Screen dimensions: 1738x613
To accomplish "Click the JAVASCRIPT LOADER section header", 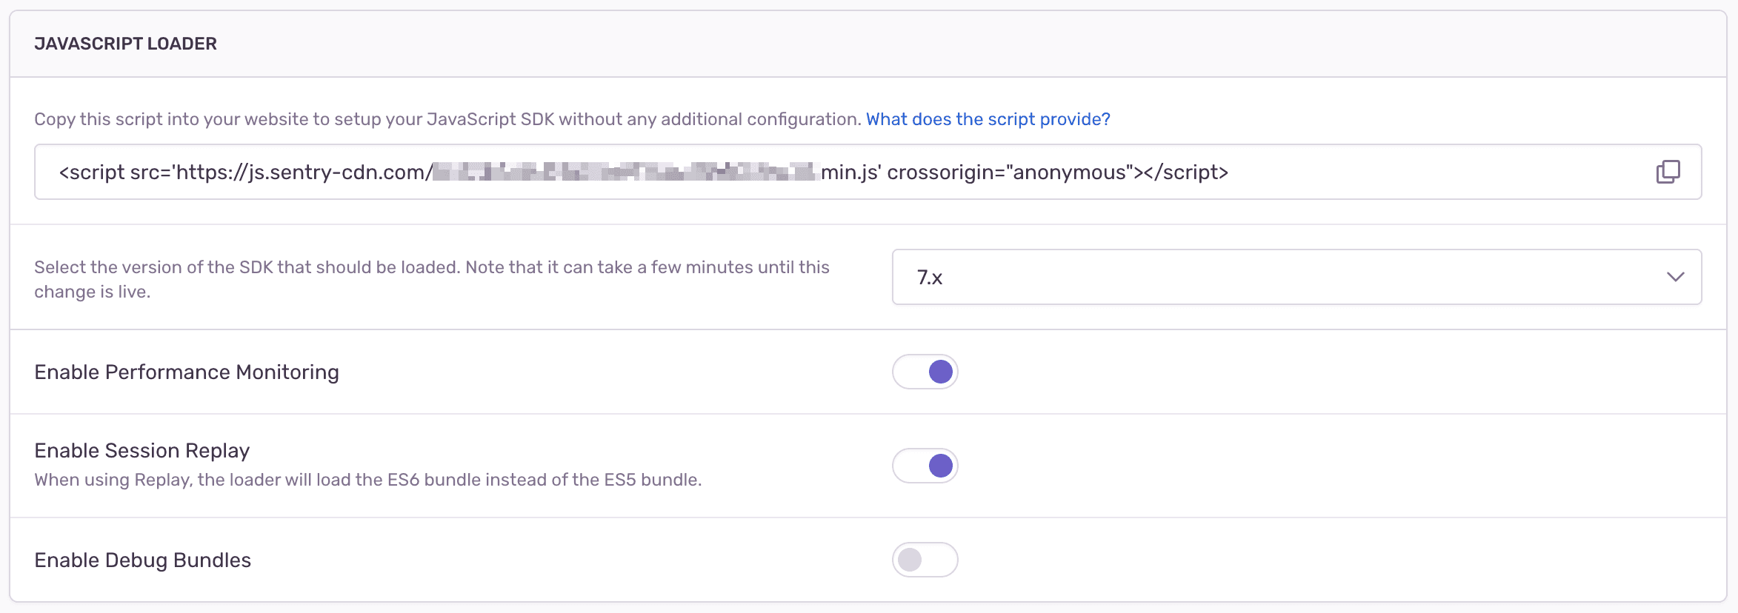I will (126, 43).
